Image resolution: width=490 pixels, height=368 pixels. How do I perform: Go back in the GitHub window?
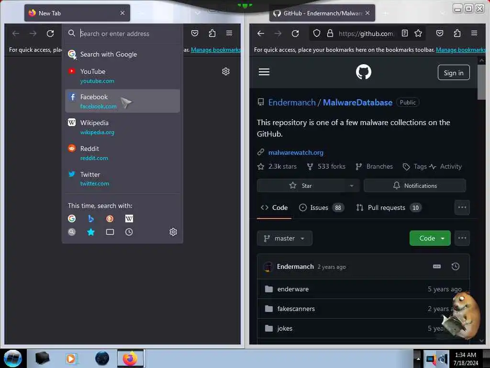(x=261, y=33)
